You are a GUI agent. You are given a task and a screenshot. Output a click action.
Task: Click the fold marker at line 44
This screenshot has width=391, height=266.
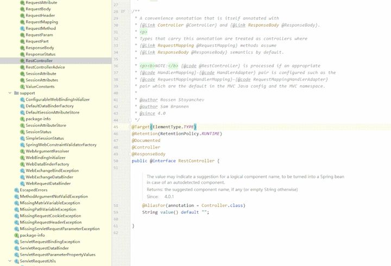[130, 120]
